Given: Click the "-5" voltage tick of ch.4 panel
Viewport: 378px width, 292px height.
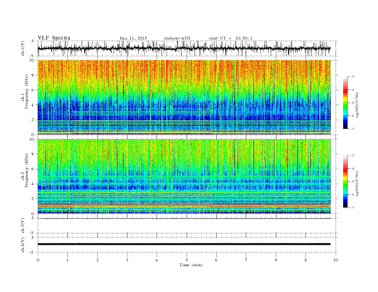Looking at the screenshot, I should tap(32, 252).
